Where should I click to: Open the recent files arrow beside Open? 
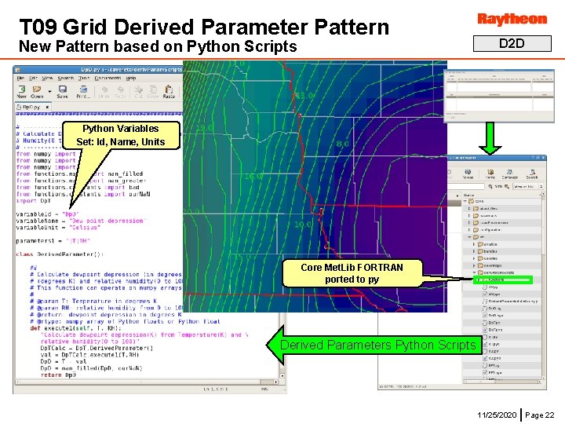coord(49,91)
